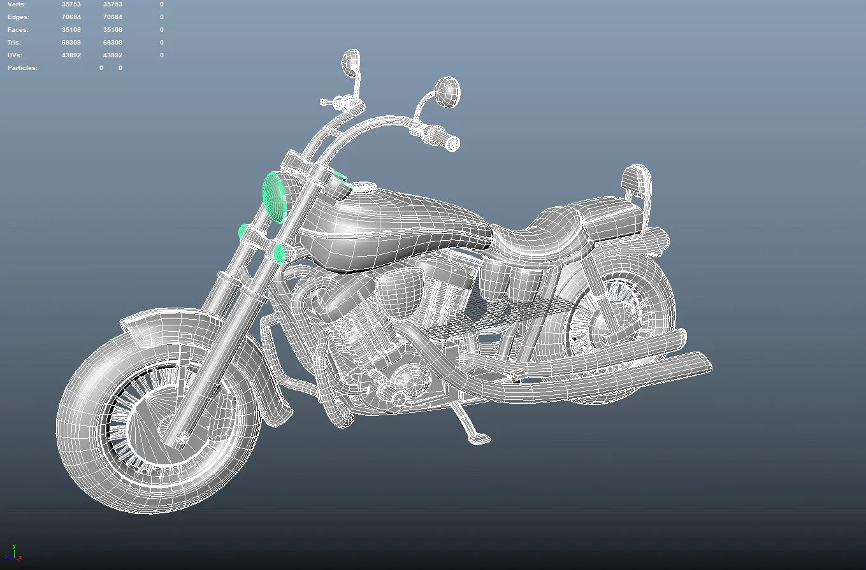Click the "Faces:" label in the HUD
The height and width of the screenshot is (570, 866).
pyautogui.click(x=18, y=30)
